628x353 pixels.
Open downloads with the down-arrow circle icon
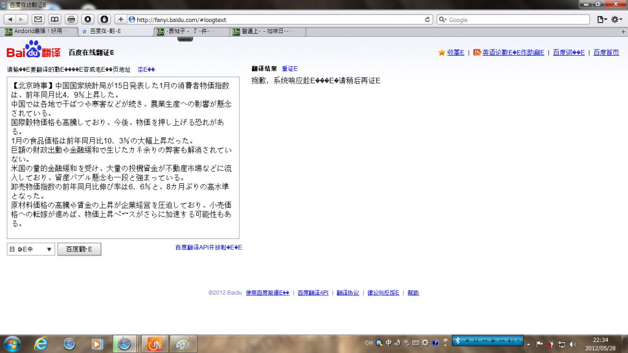pos(88,19)
